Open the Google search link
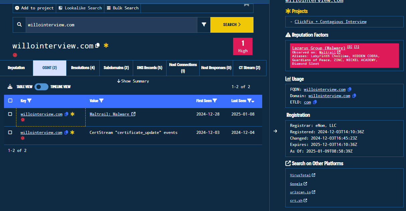Image resolution: width=406 pixels, height=211 pixels. click(296, 184)
